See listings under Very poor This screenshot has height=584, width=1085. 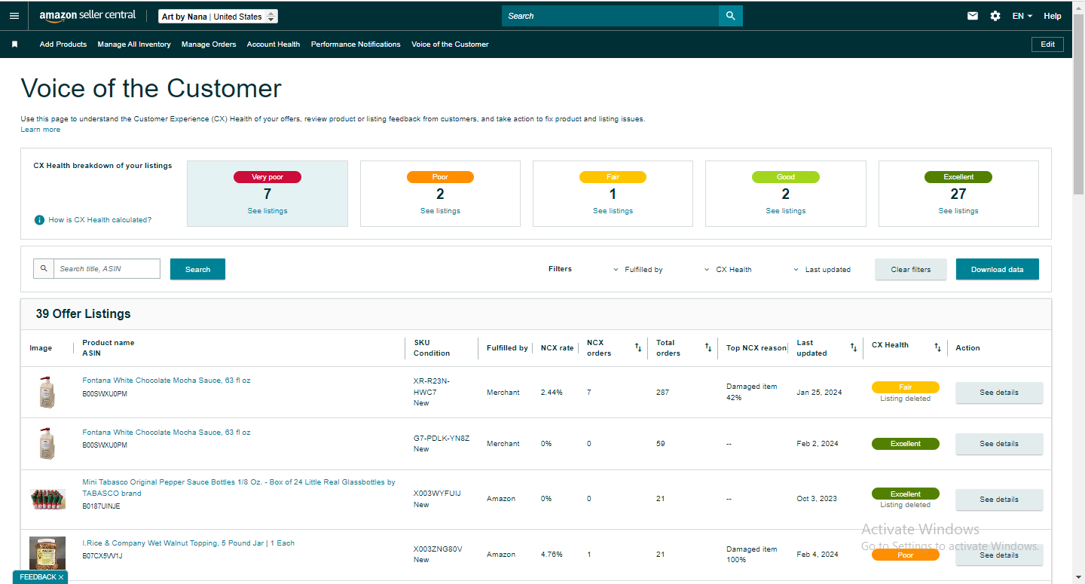[267, 211]
